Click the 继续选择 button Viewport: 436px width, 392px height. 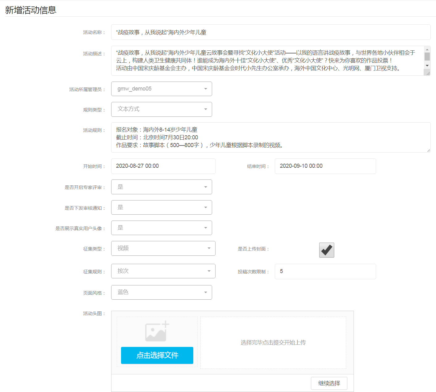click(x=329, y=383)
